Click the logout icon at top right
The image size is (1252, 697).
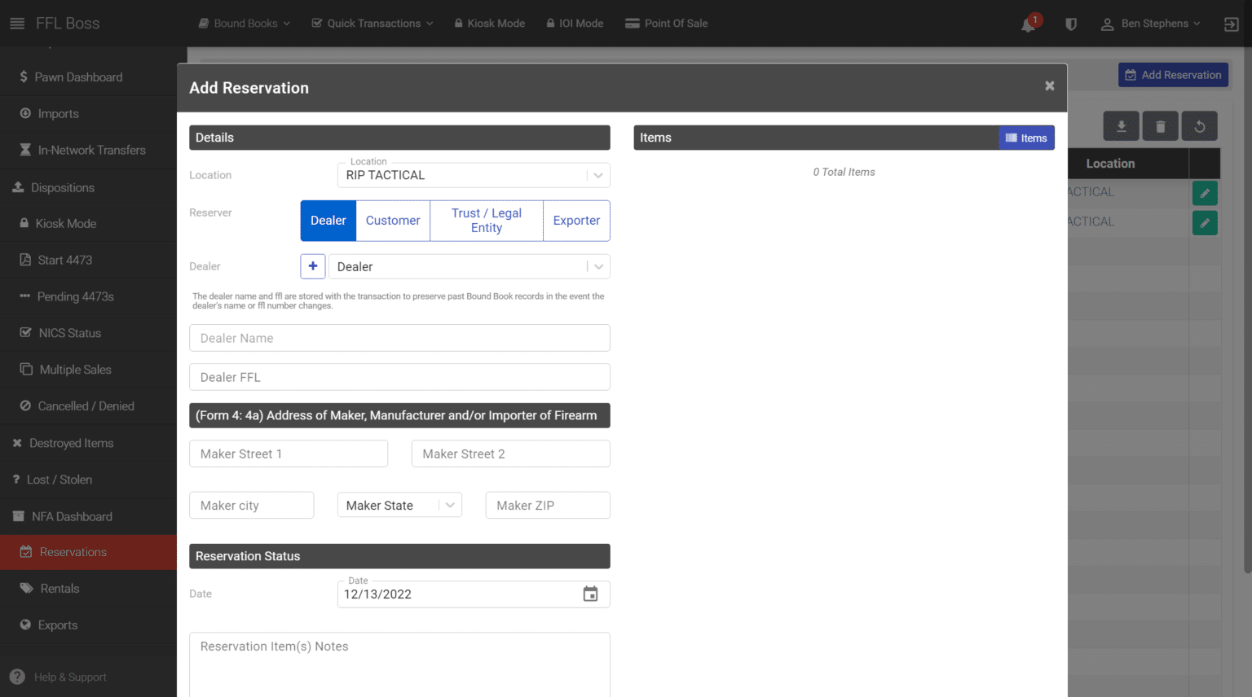pos(1231,24)
